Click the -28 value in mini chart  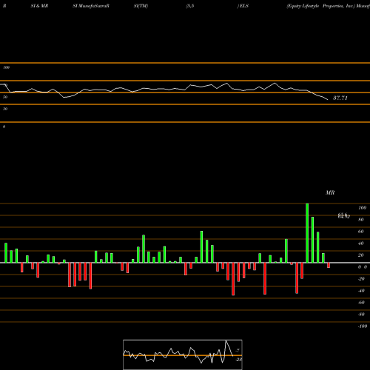(239, 360)
